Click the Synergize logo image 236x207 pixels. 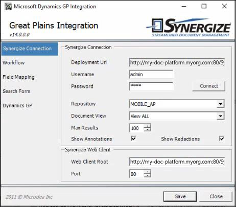(x=188, y=28)
